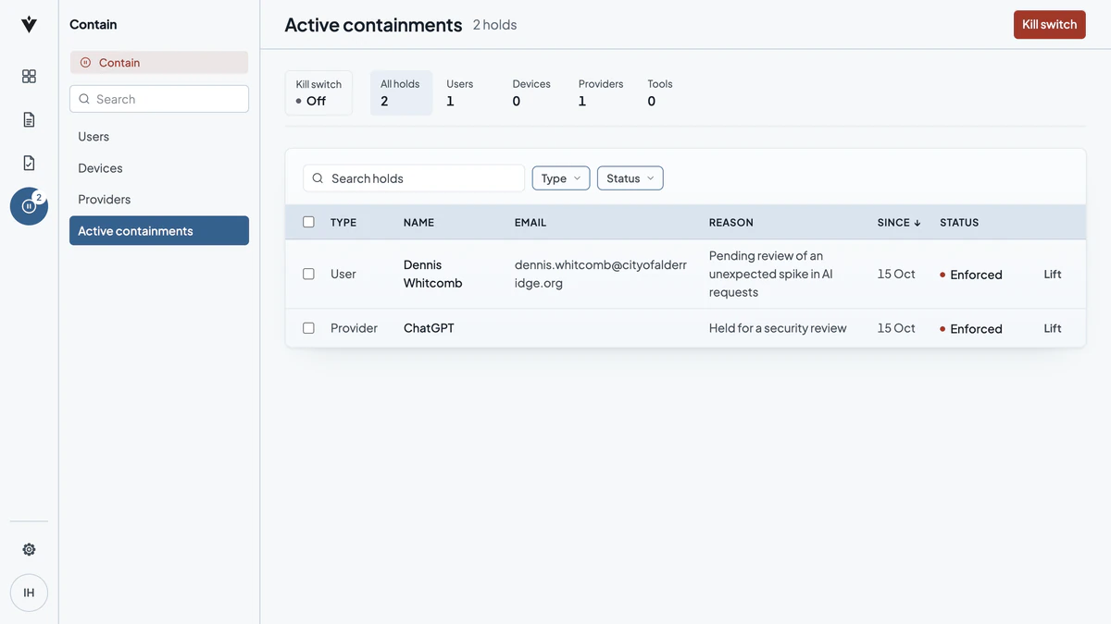The height and width of the screenshot is (624, 1111).
Task: Open the IH user avatar menu
Action: tap(29, 593)
